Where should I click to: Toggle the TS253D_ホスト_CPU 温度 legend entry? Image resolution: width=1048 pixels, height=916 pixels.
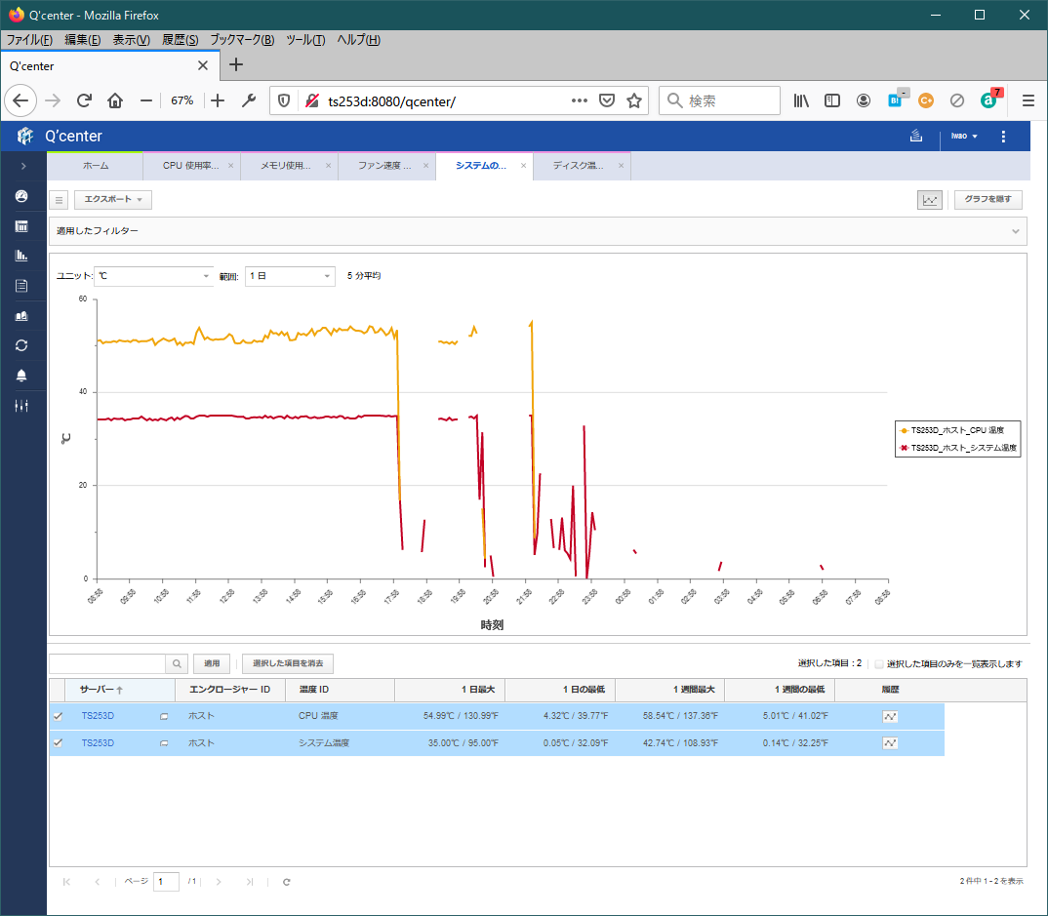(952, 431)
